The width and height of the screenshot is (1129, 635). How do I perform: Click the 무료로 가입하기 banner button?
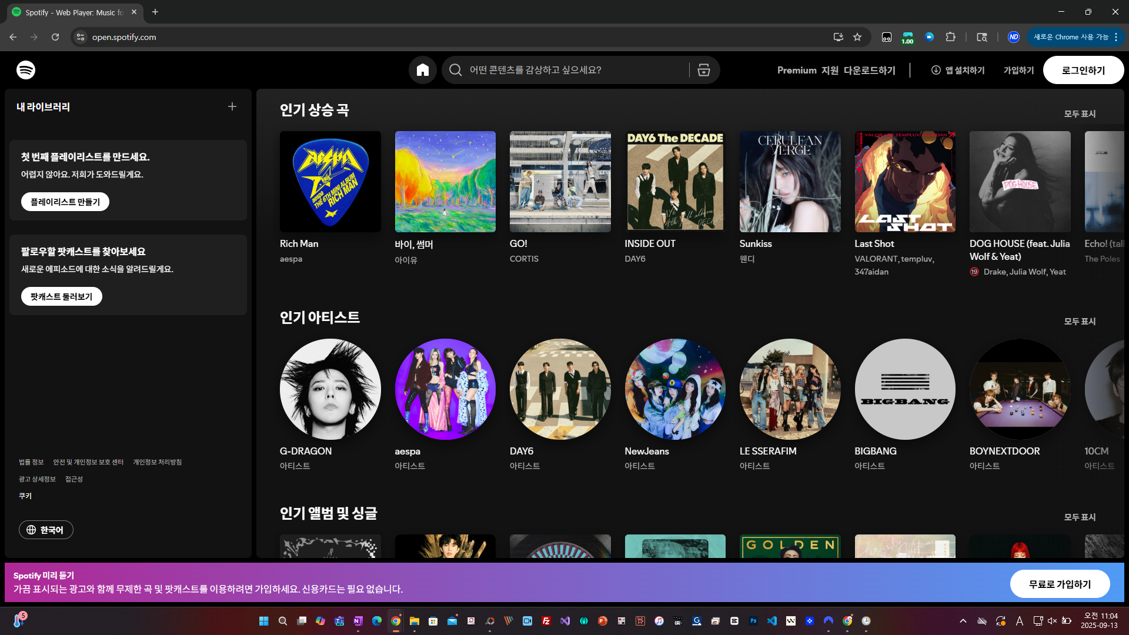(1060, 584)
